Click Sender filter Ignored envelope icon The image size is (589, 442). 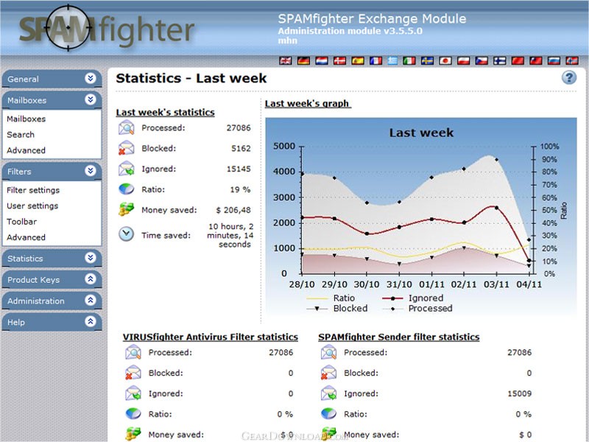point(328,393)
